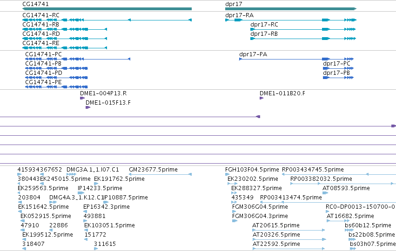The image size is (396, 251).
Task: Select the dpr17-PA coding feature label
Action: pyautogui.click(x=253, y=54)
